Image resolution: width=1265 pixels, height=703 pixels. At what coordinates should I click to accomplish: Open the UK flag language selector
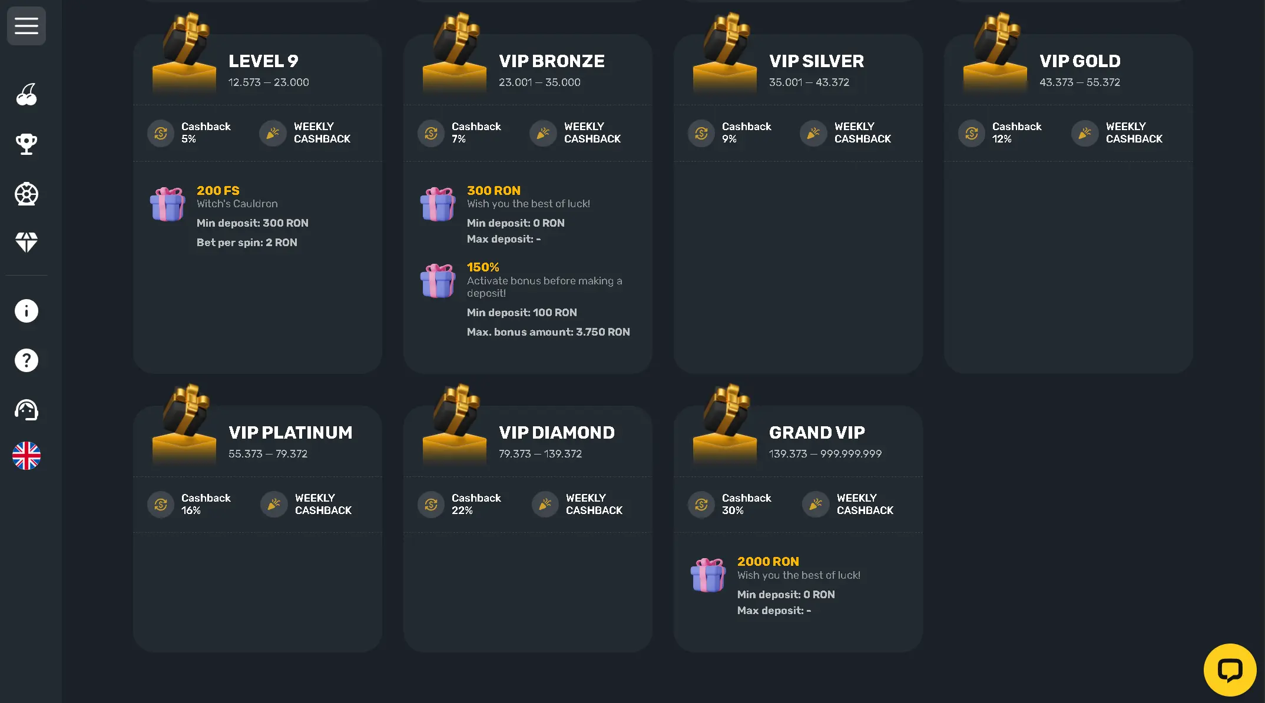point(27,456)
